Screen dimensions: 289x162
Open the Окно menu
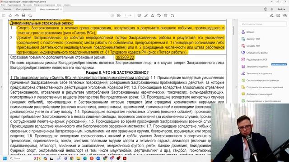[x=59, y=5]
